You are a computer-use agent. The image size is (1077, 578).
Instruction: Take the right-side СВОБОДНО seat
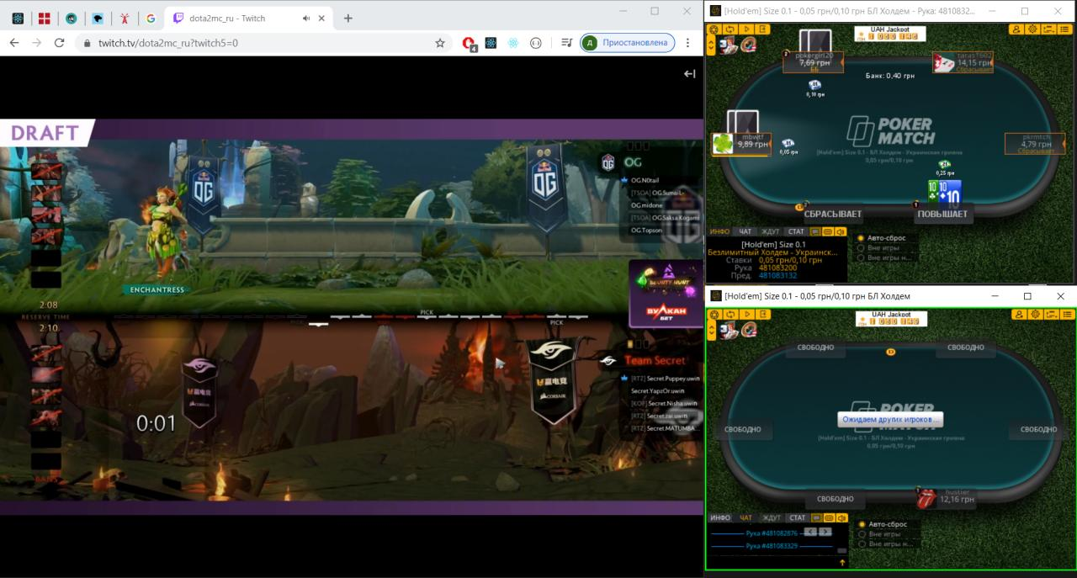pyautogui.click(x=1038, y=429)
